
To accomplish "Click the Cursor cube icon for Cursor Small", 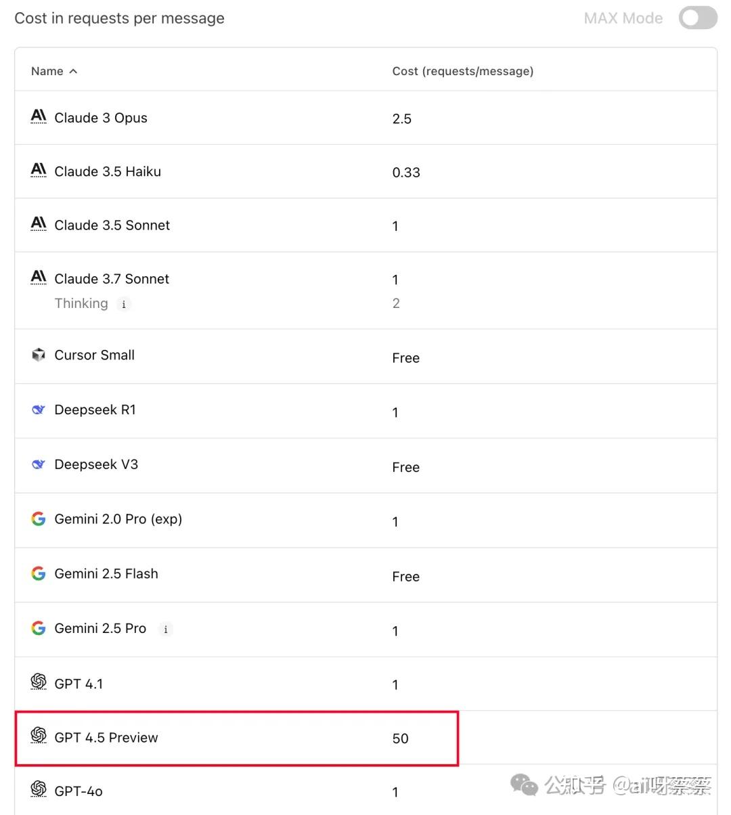I will pos(39,355).
